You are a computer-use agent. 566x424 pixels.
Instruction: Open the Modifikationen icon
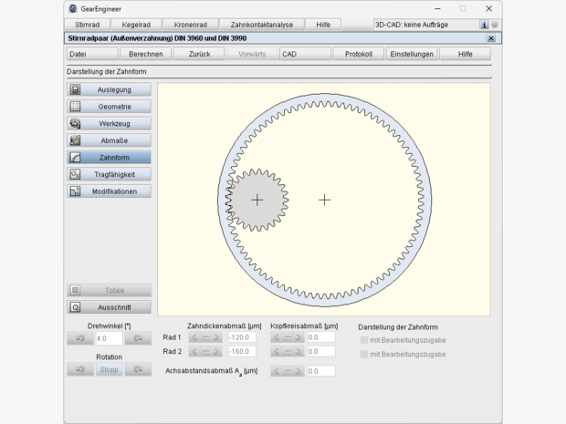tap(76, 191)
